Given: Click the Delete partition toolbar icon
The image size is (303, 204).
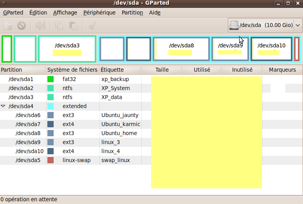Looking at the screenshot, I should tap(22, 25).
